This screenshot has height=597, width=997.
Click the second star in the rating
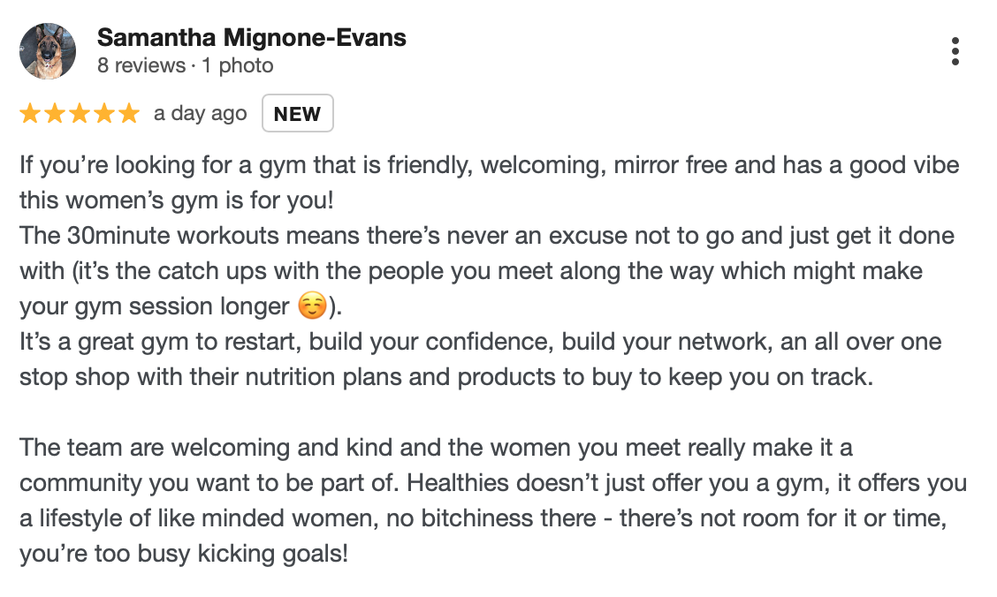pos(55,114)
